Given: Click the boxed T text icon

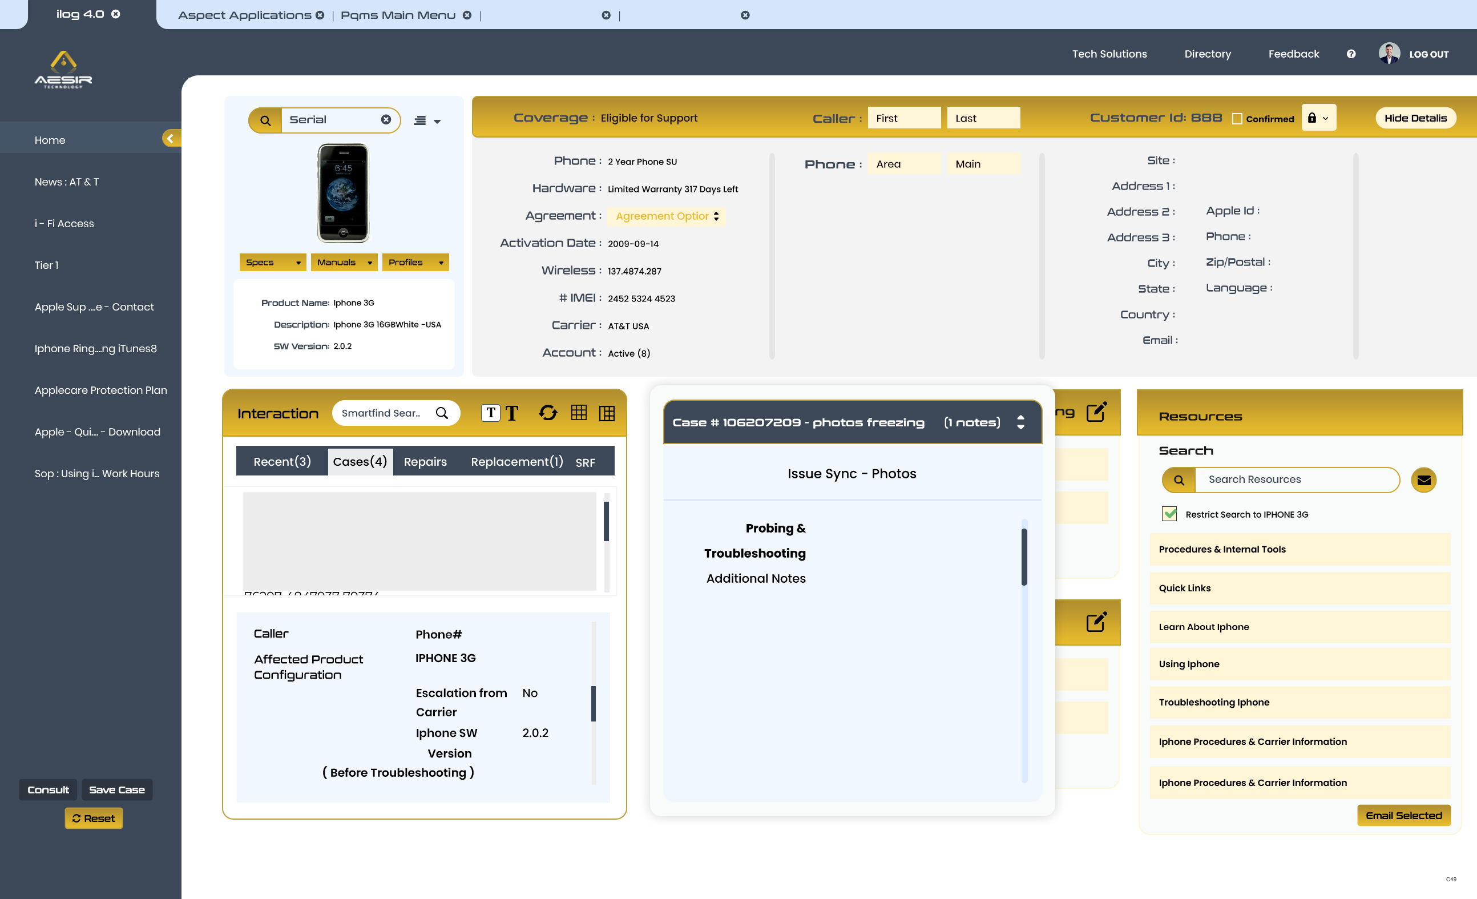Looking at the screenshot, I should coord(490,413).
